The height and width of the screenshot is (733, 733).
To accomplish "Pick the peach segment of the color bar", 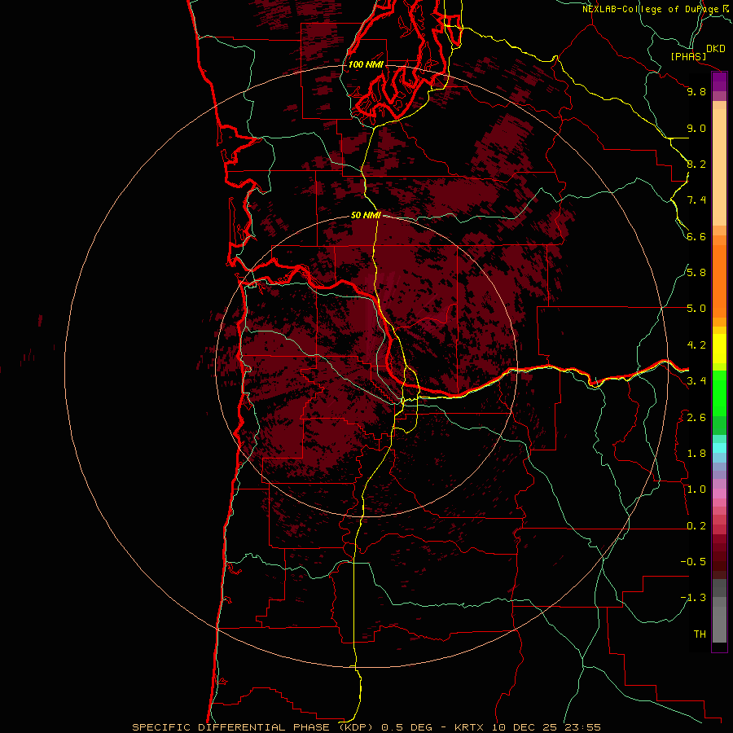I will click(x=719, y=167).
